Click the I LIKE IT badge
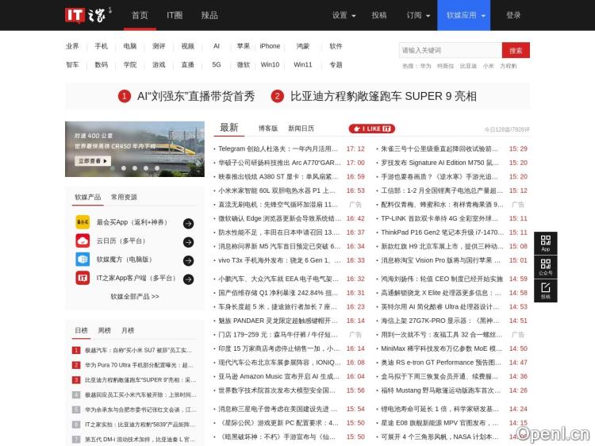 372,129
